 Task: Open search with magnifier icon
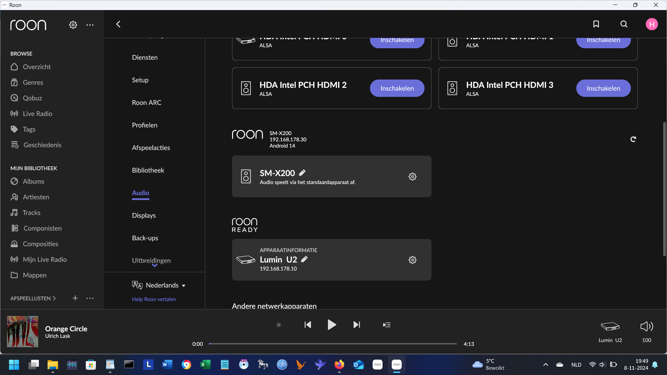[624, 24]
